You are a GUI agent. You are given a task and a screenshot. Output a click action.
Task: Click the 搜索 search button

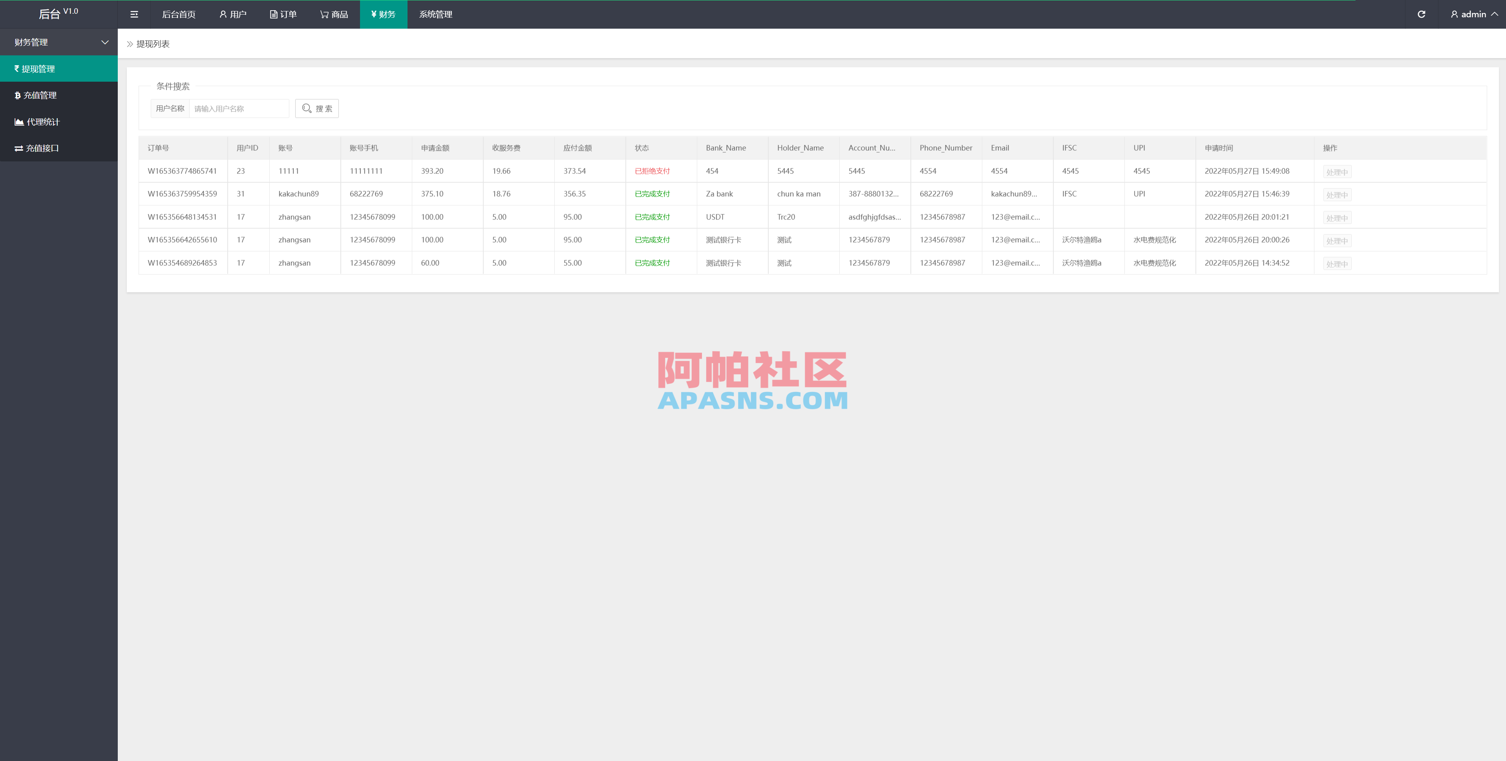click(317, 108)
